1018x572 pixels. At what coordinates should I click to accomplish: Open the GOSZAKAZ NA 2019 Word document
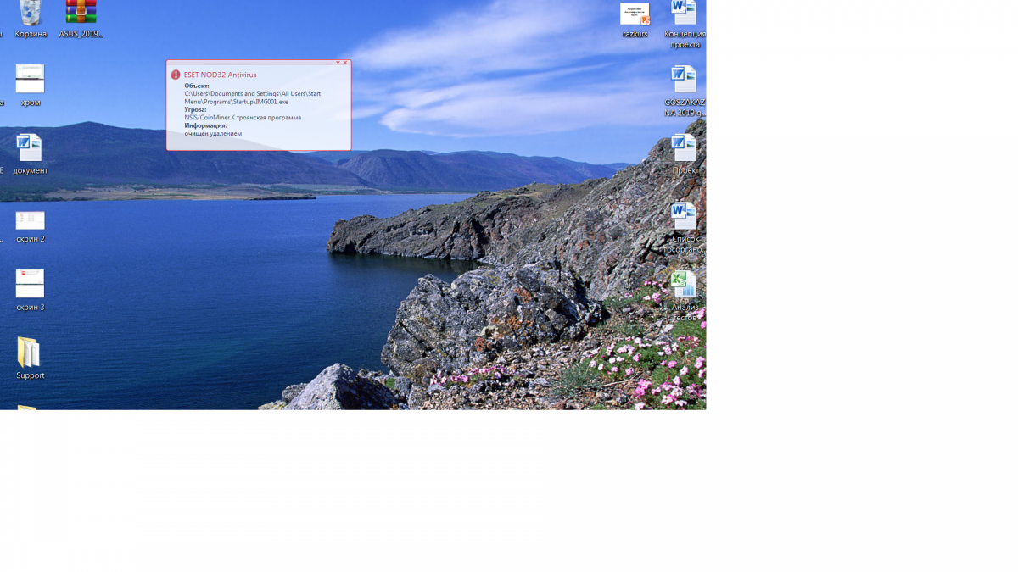pos(684,81)
